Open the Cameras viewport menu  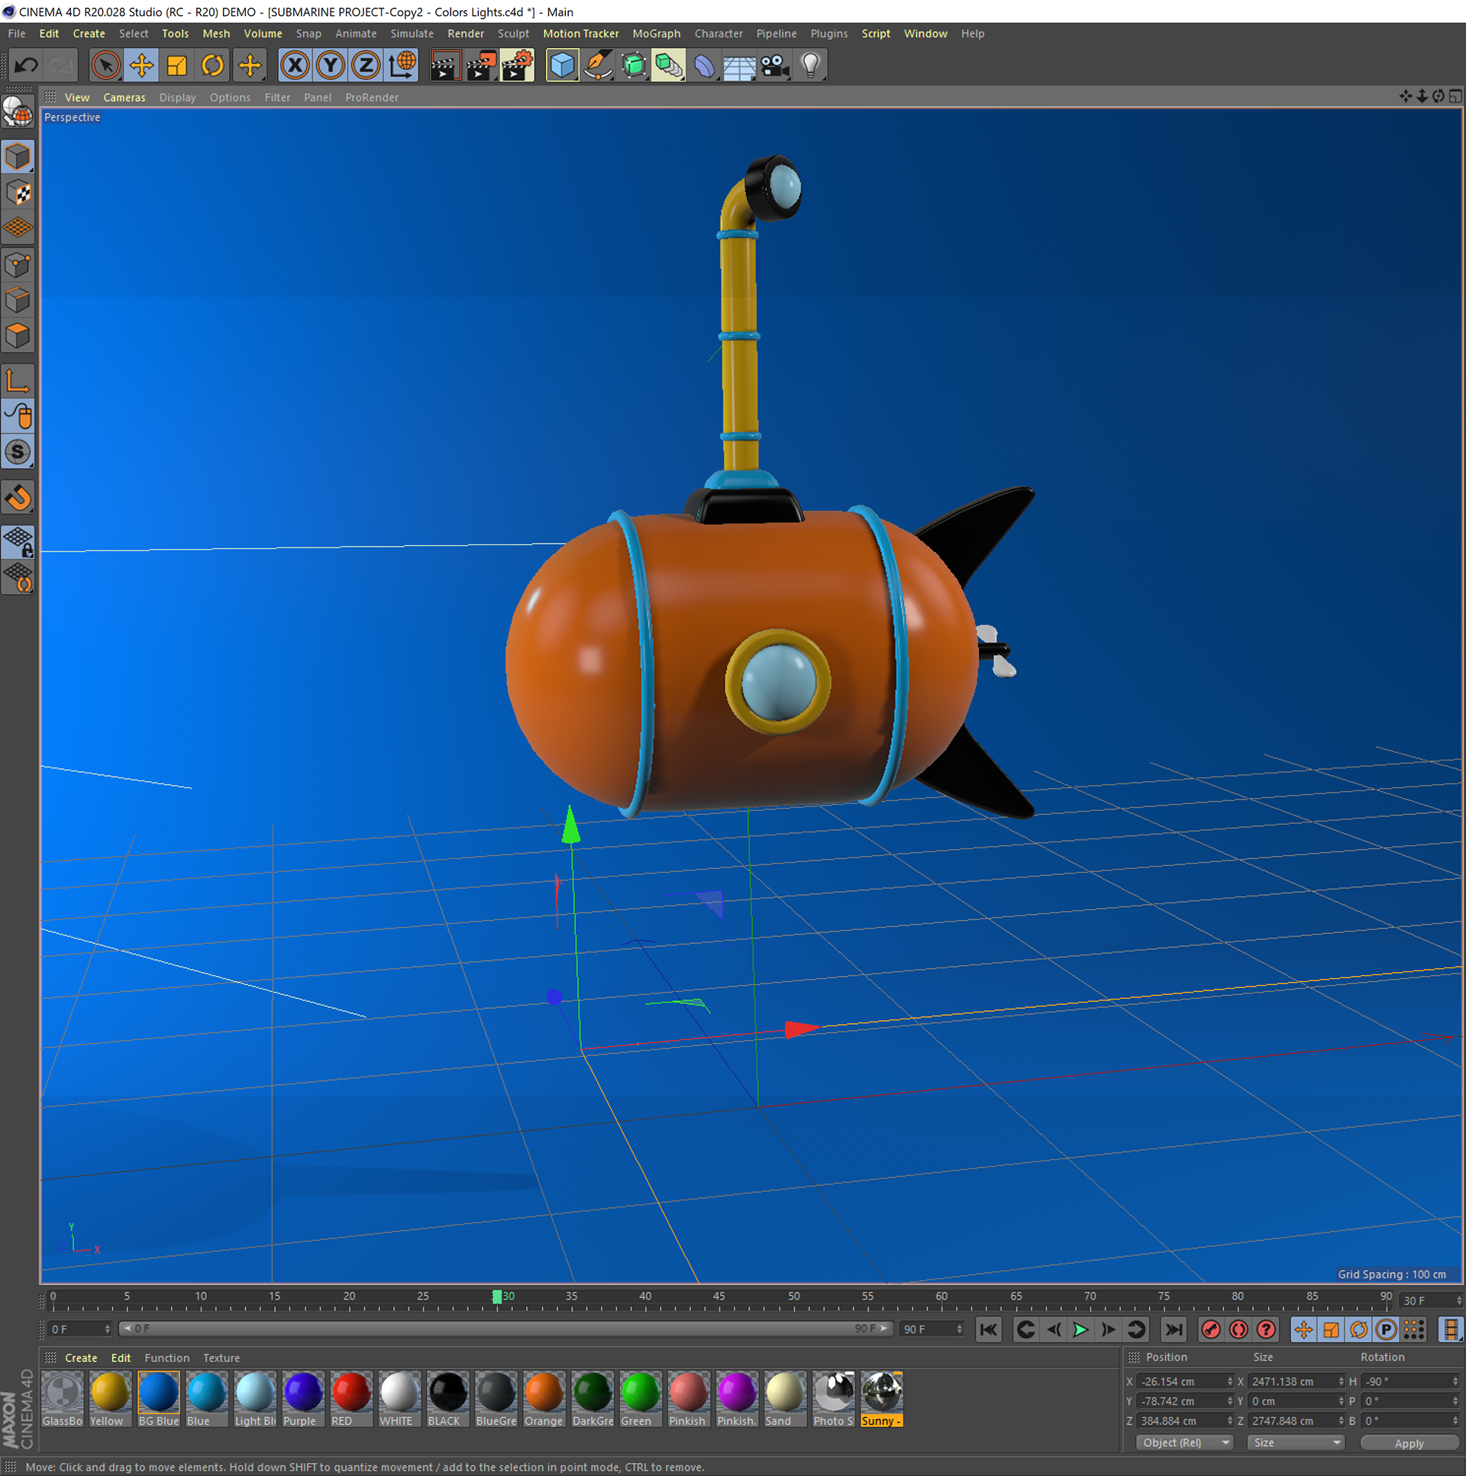[124, 98]
